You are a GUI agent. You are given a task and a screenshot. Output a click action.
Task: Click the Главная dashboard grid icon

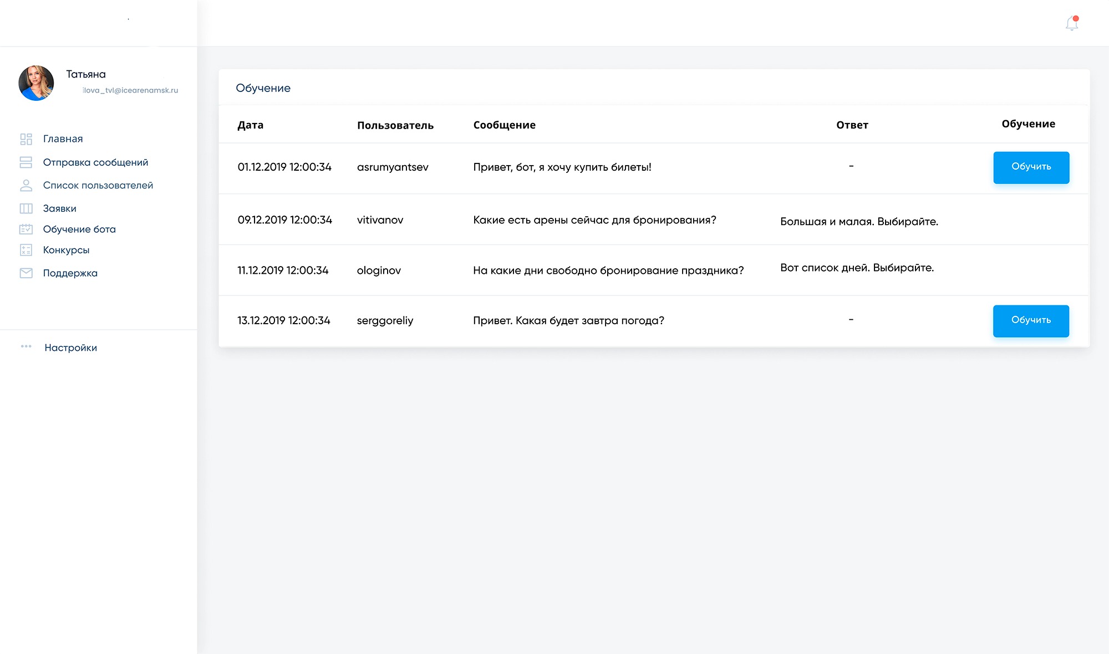[26, 139]
